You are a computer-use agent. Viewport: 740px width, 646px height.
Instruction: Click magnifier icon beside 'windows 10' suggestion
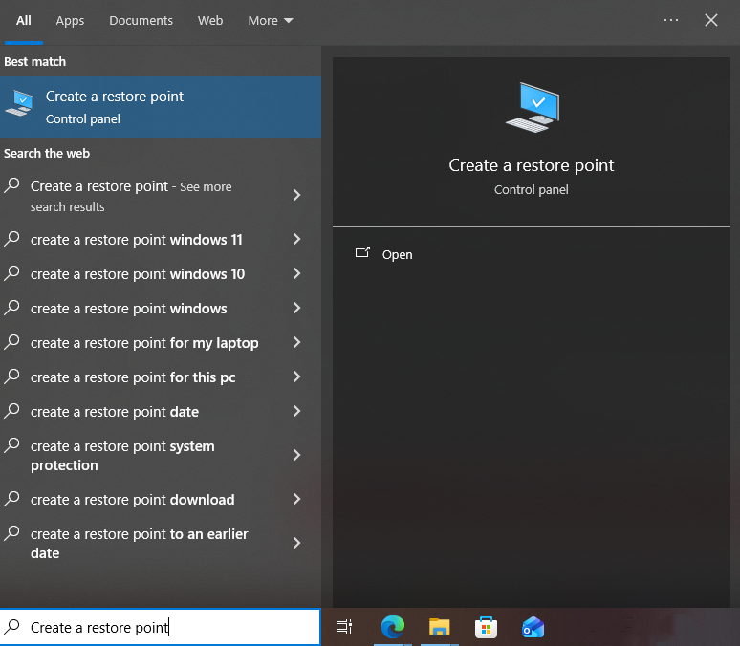tap(11, 273)
